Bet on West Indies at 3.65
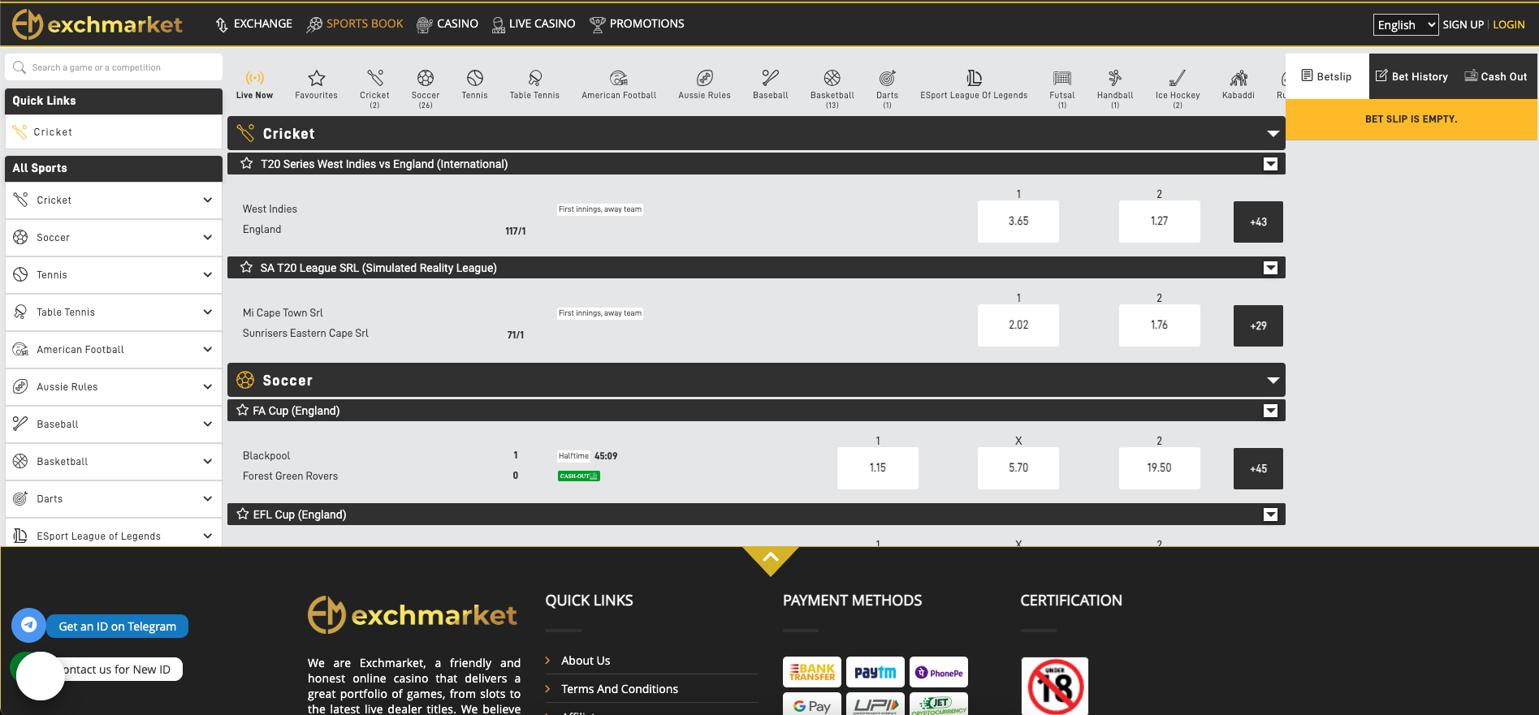Image resolution: width=1539 pixels, height=715 pixels. point(1018,222)
